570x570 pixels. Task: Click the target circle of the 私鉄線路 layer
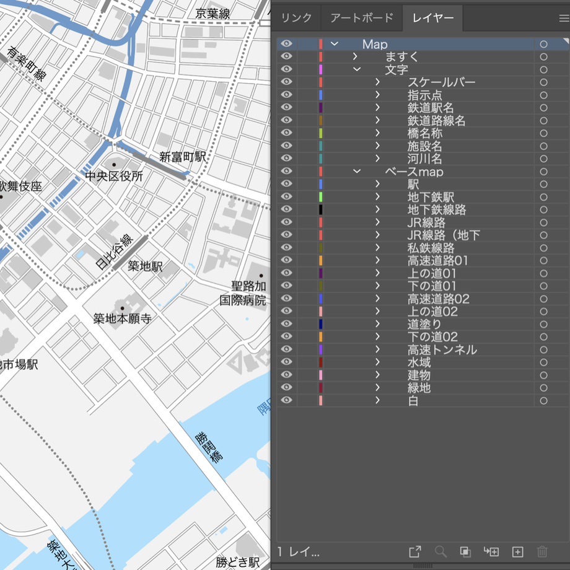tap(543, 248)
